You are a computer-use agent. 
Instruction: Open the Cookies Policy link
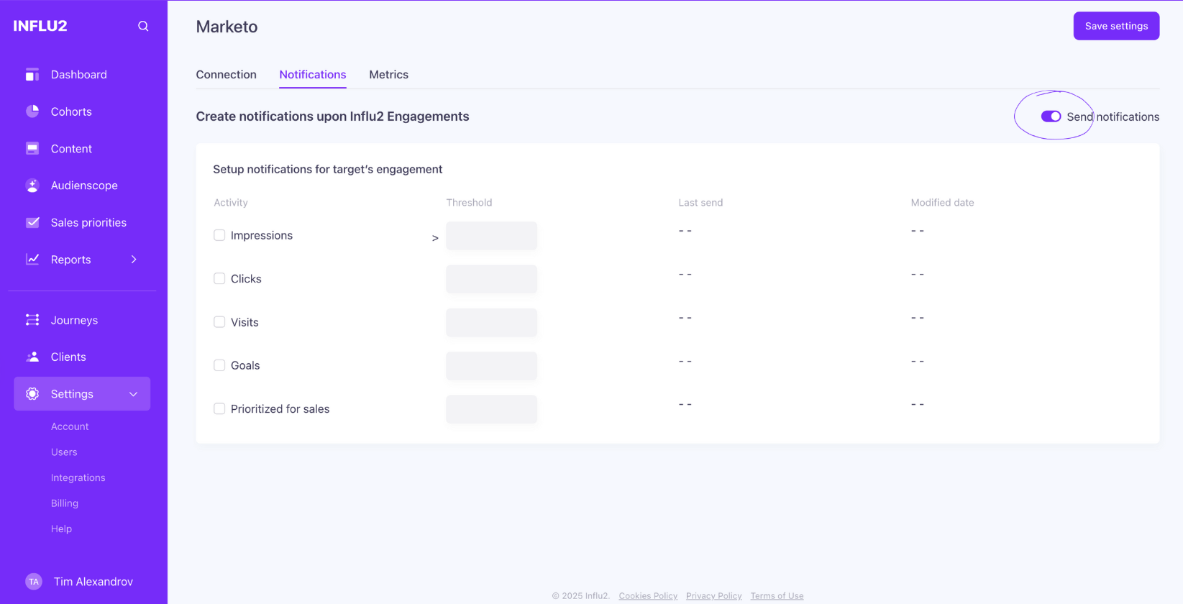click(648, 595)
